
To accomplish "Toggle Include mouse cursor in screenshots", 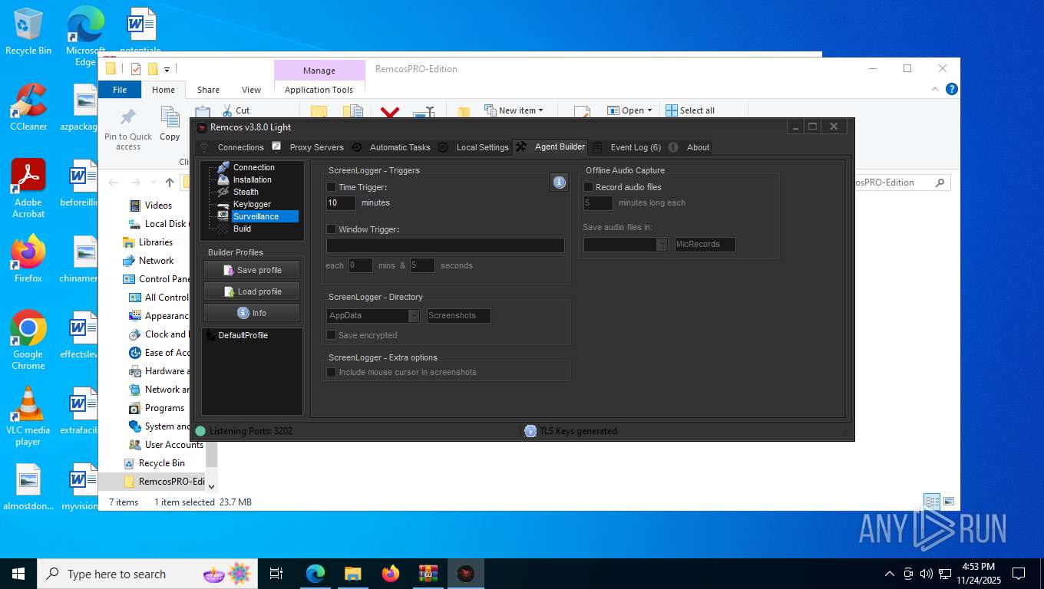I will (x=332, y=372).
